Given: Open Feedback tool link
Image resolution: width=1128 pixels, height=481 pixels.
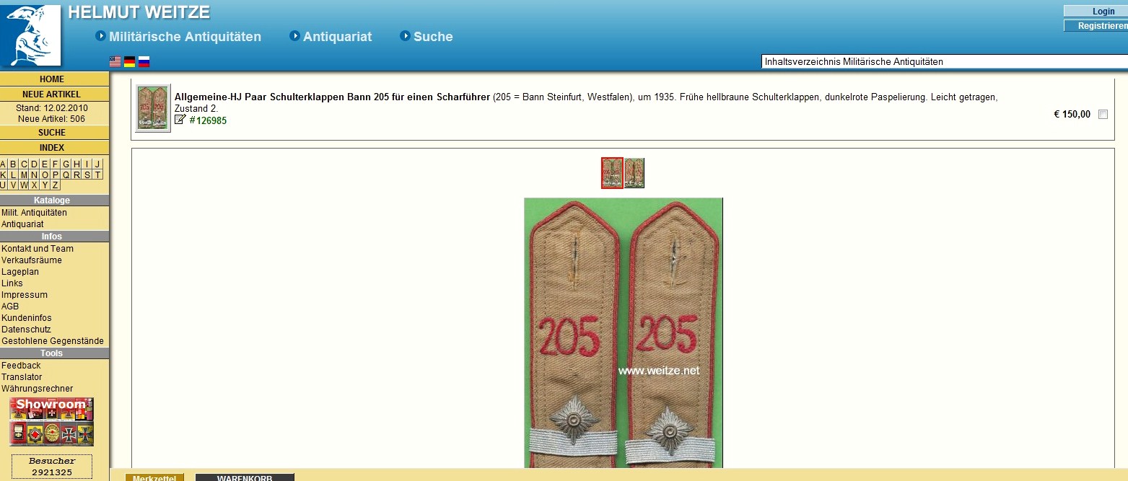Looking at the screenshot, I should [21, 366].
